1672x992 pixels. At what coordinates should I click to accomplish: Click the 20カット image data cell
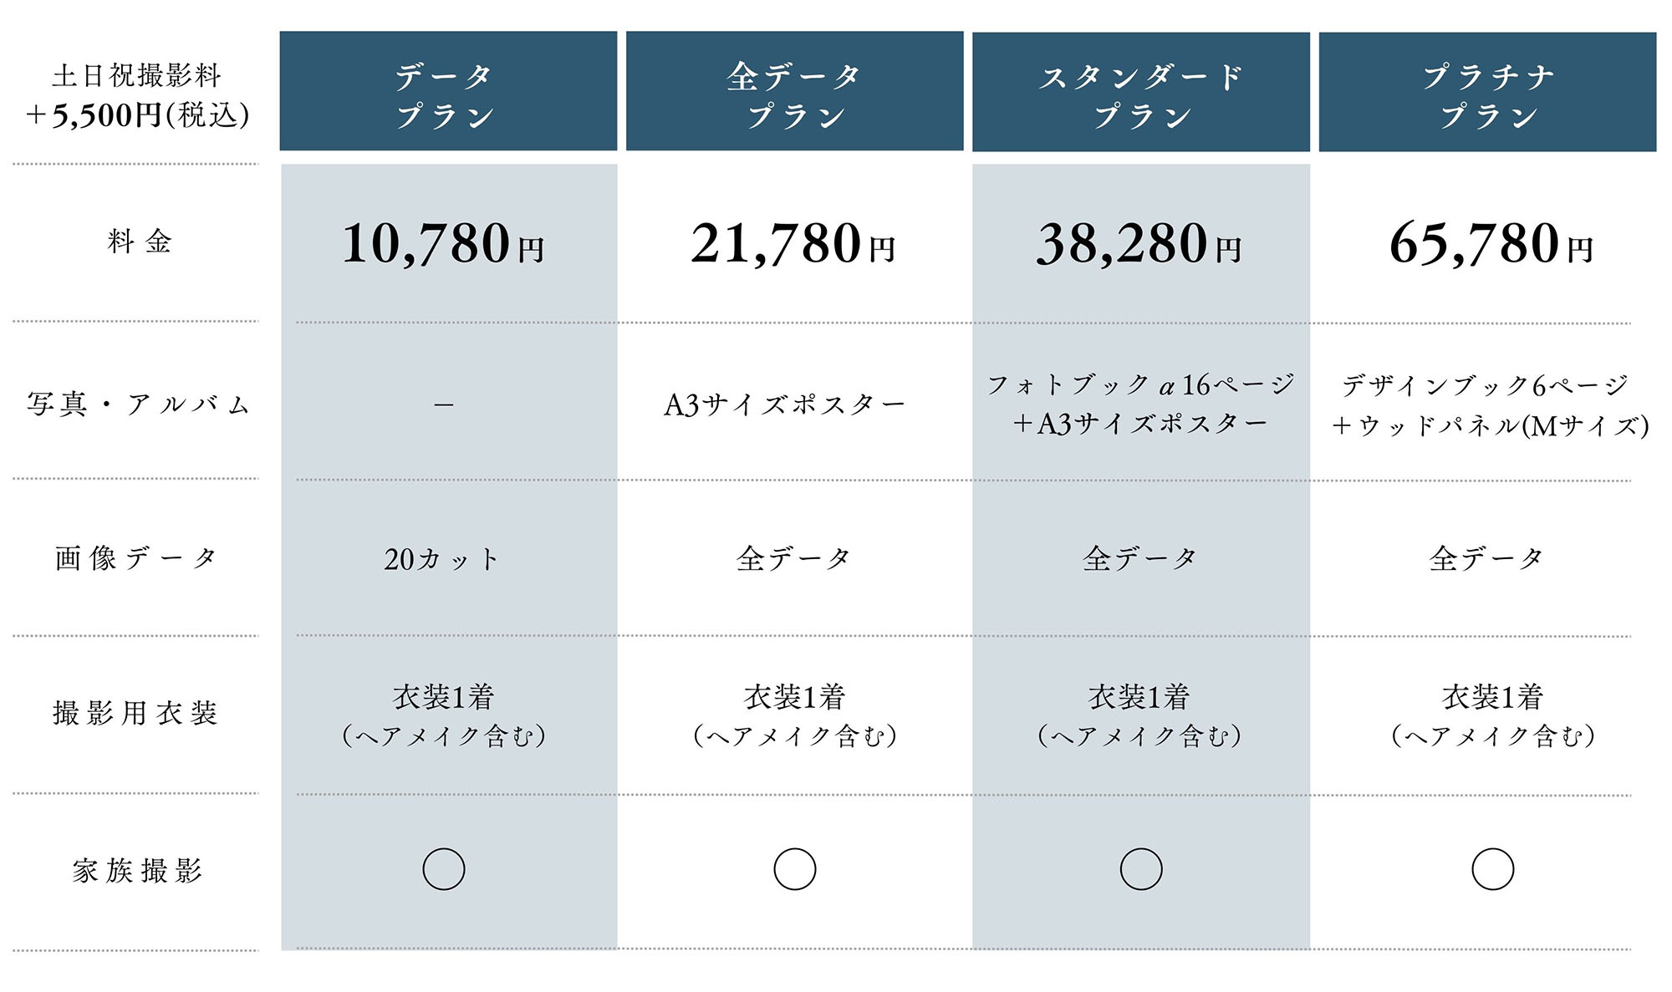coord(441,559)
